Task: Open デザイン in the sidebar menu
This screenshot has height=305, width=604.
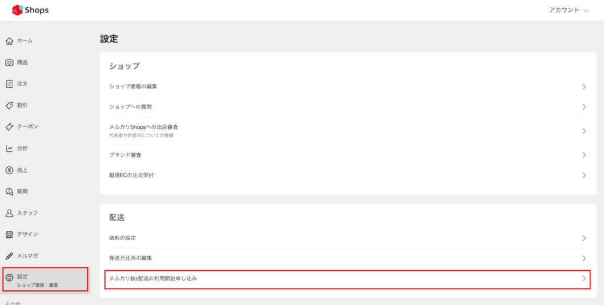Action: 27,234
